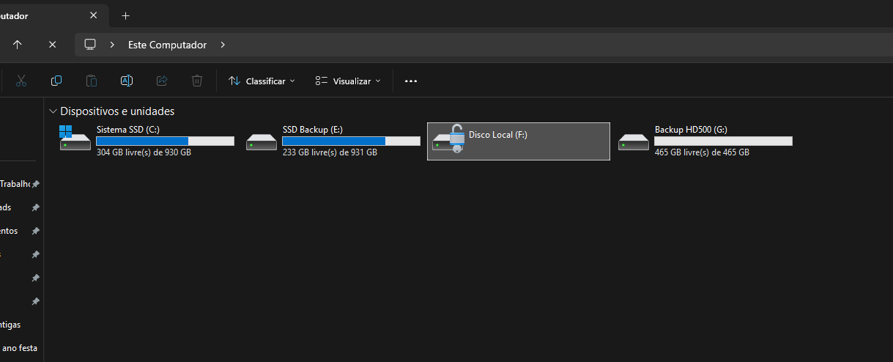Close the current Explorer tab
The image size is (893, 362).
point(93,15)
